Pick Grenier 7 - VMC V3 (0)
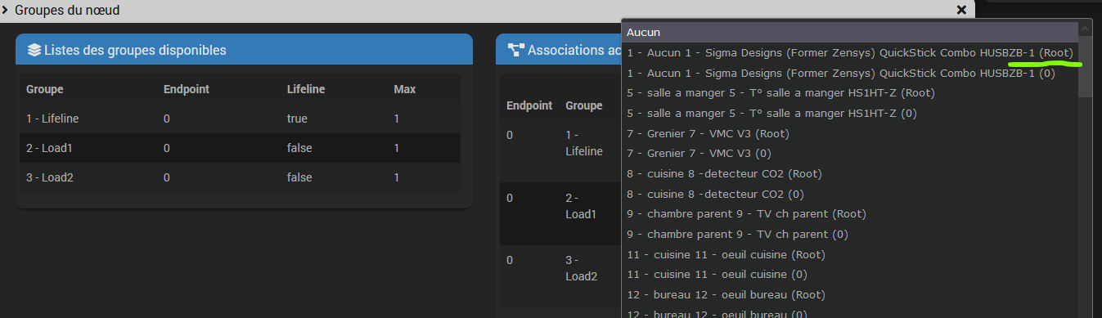 [x=850, y=153]
